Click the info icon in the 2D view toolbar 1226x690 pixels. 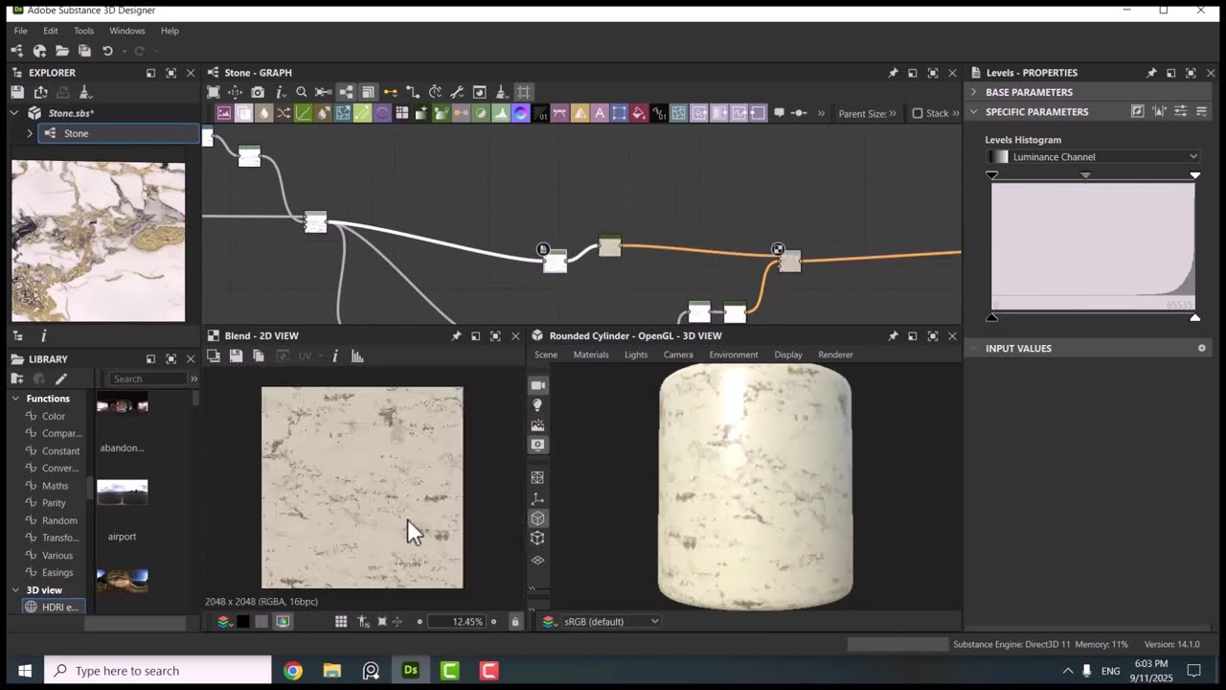[334, 356]
